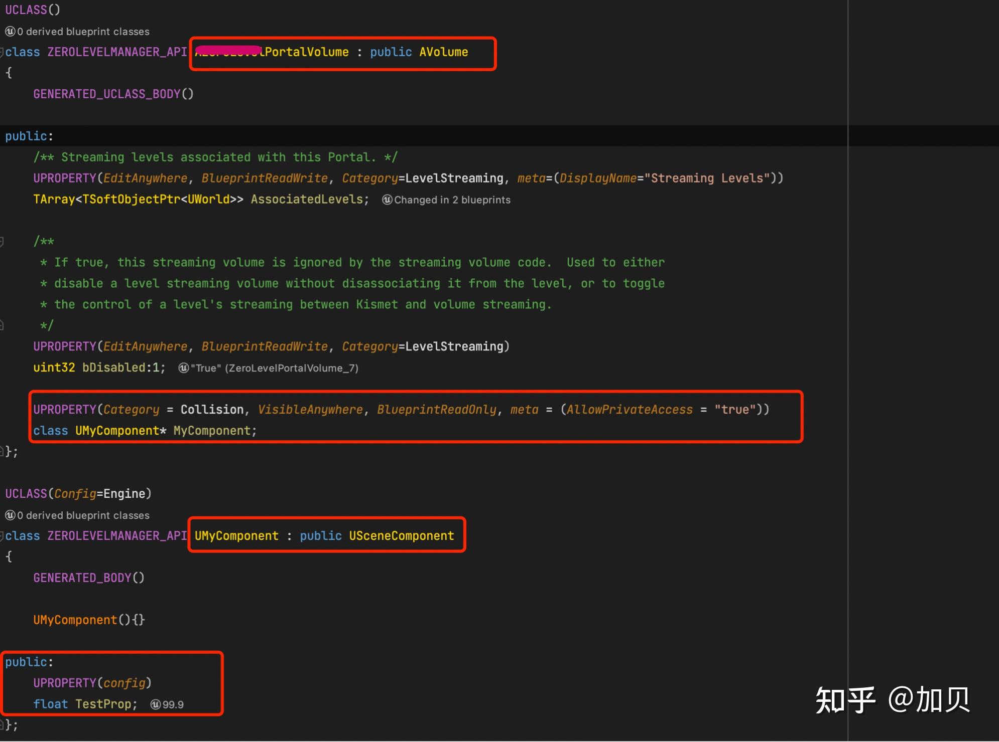
Task: Click the 99.9 value hint after TestProp
Action: coord(173,704)
